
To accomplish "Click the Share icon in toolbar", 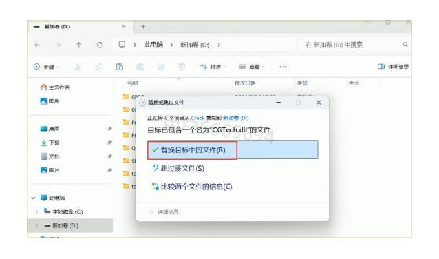I will coord(161,67).
